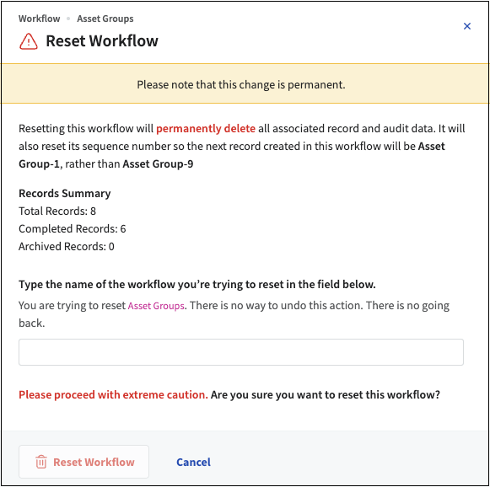This screenshot has width=490, height=487.
Task: Click the trash can icon
Action: (41, 462)
